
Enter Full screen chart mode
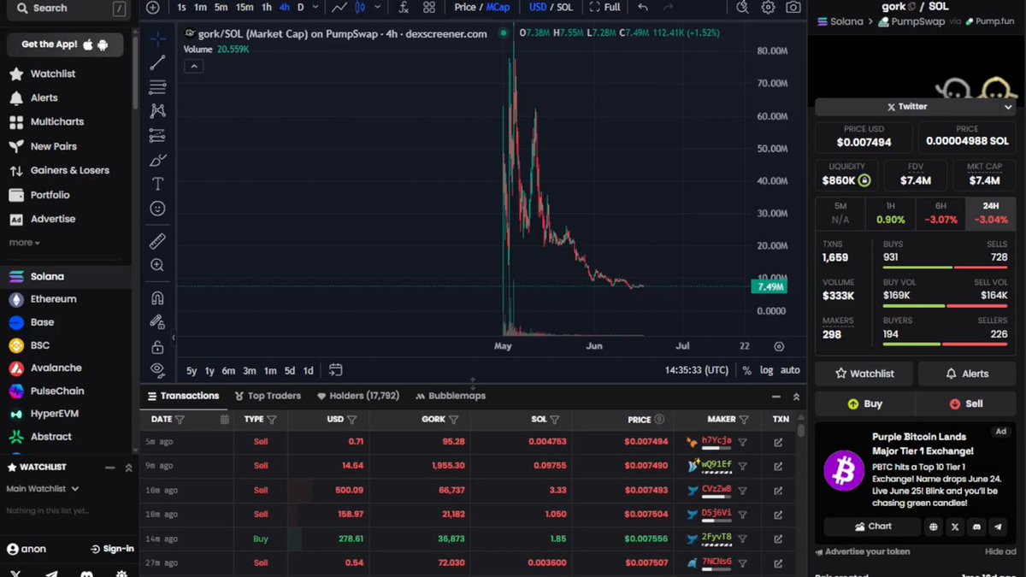coord(605,7)
